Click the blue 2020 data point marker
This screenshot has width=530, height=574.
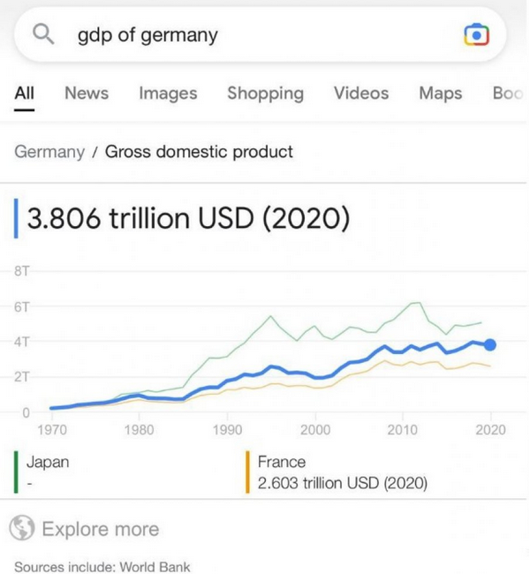[x=490, y=345]
